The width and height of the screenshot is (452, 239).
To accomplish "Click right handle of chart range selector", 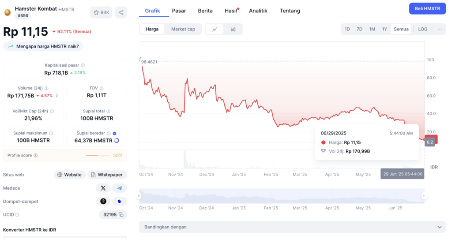I will tap(424, 196).
